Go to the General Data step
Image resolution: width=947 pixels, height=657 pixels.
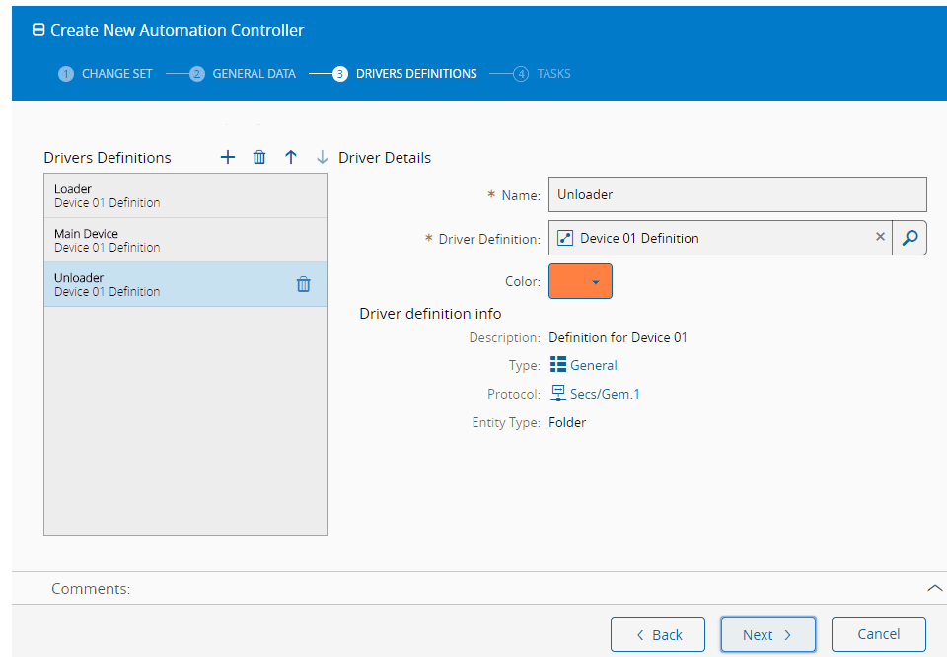click(x=243, y=74)
